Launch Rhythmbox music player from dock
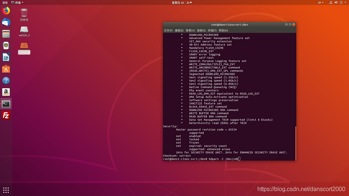 click(x=6, y=46)
